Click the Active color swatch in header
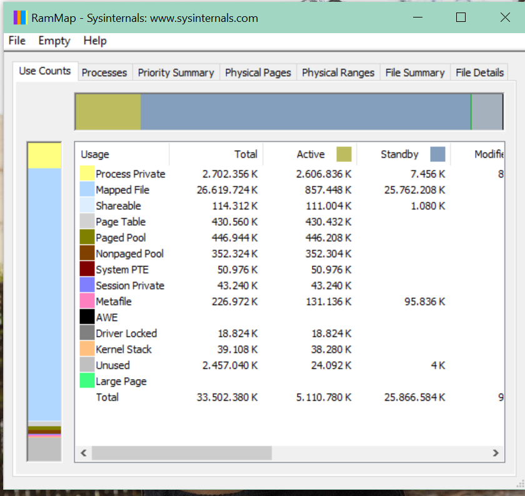This screenshot has width=525, height=496. 344,154
